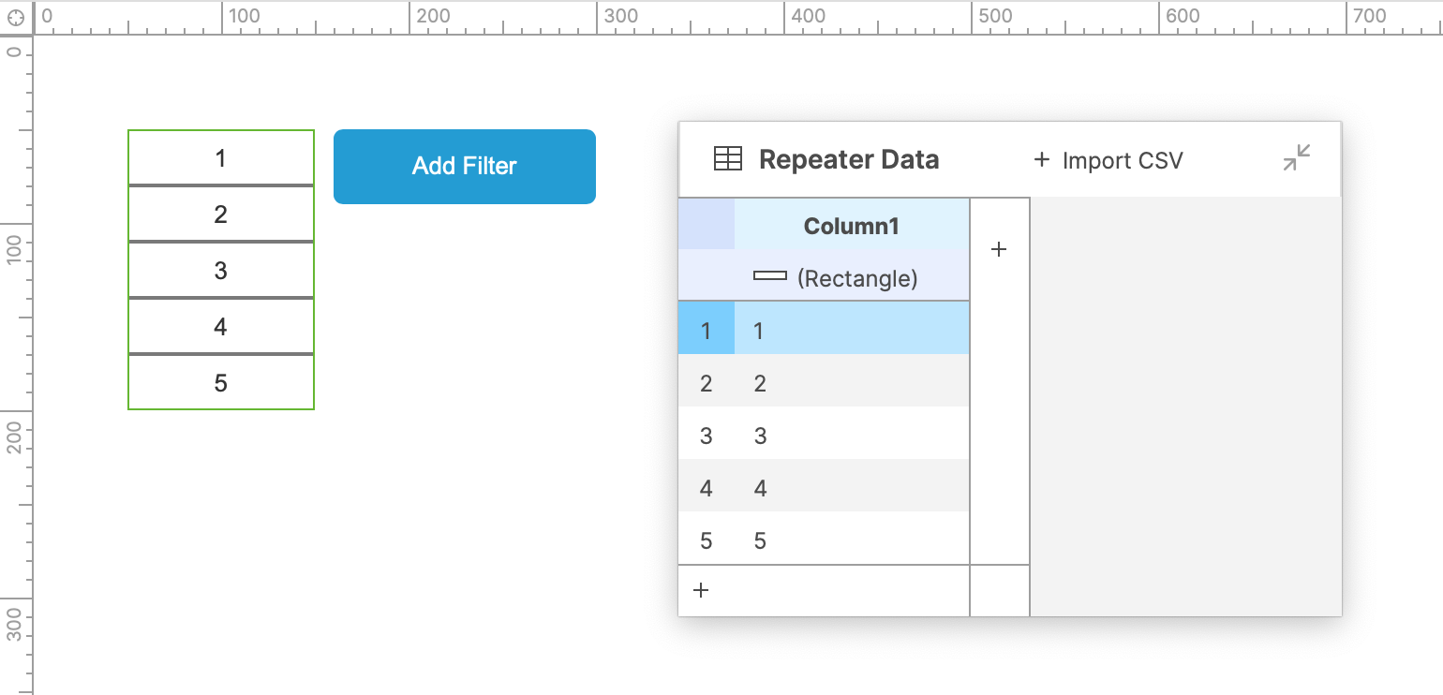
Task: Click repeater item 1 on canvas
Action: (221, 158)
